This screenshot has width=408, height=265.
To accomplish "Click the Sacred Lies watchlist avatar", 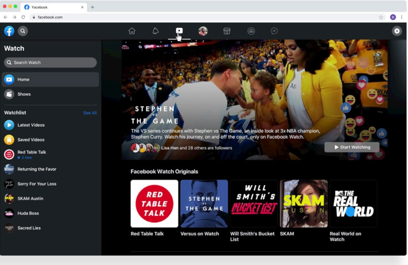I will 9,228.
